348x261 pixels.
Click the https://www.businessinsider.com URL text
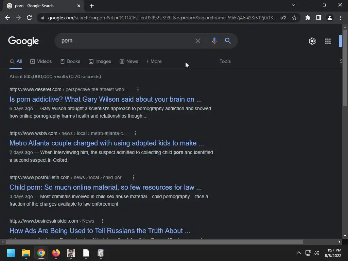pyautogui.click(x=44, y=221)
